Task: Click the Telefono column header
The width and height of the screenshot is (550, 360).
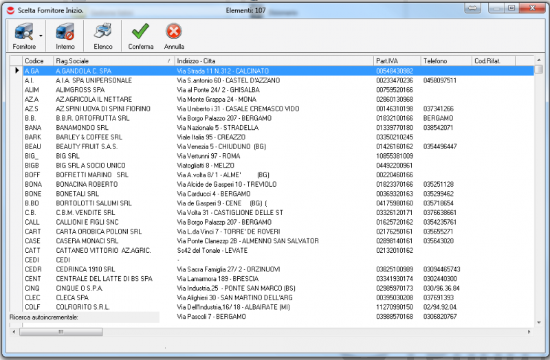Action: point(445,61)
